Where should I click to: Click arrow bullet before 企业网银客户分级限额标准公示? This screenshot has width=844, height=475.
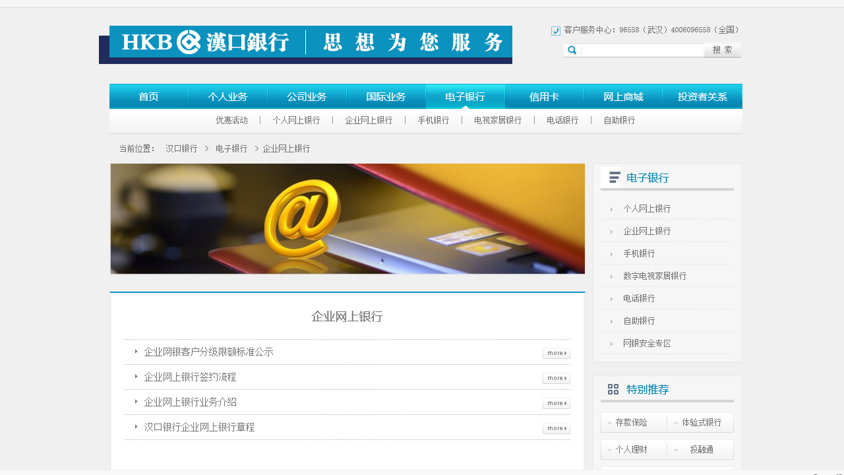point(136,352)
